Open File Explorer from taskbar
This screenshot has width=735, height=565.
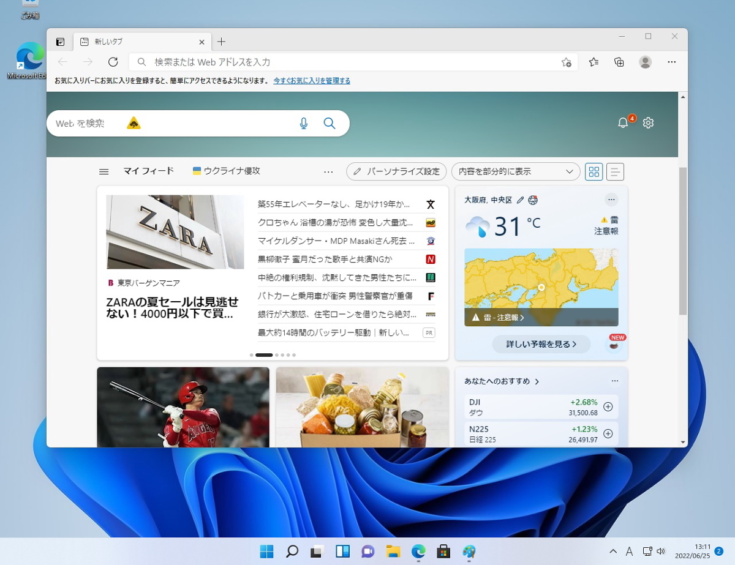click(x=393, y=551)
